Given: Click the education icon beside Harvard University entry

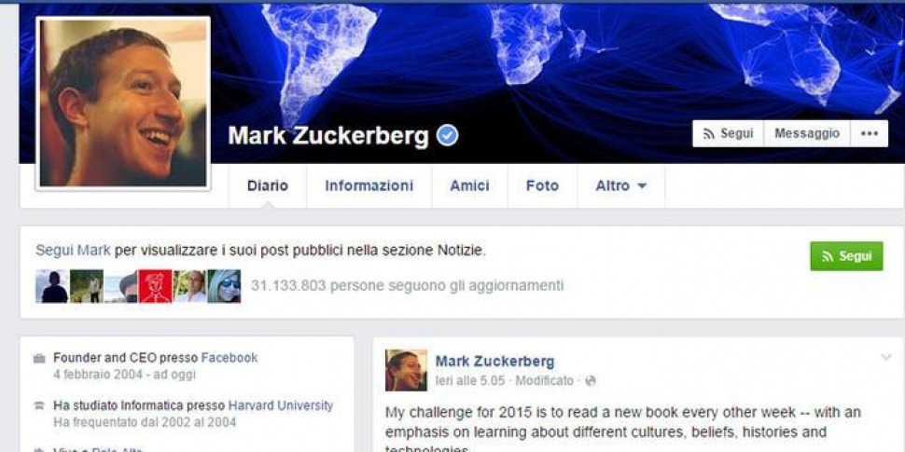Looking at the screenshot, I should point(39,406).
